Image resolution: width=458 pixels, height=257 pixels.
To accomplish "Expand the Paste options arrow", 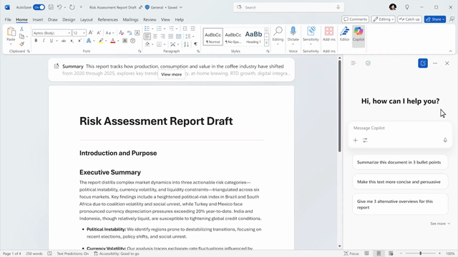I will pyautogui.click(x=11, y=44).
